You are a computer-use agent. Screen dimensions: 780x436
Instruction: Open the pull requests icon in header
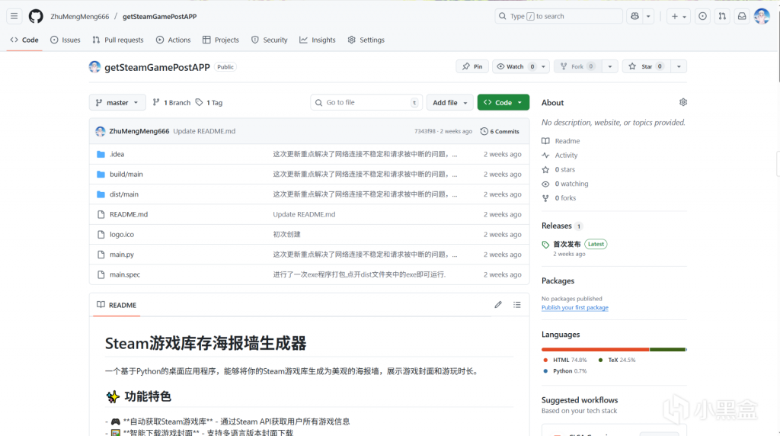pyautogui.click(x=722, y=16)
